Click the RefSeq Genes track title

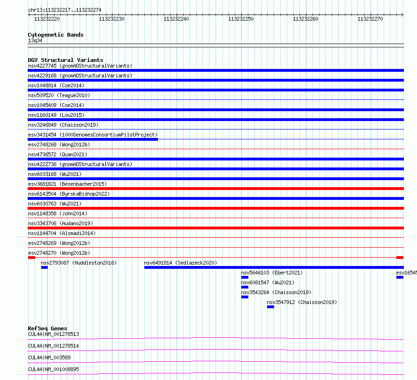coord(48,328)
